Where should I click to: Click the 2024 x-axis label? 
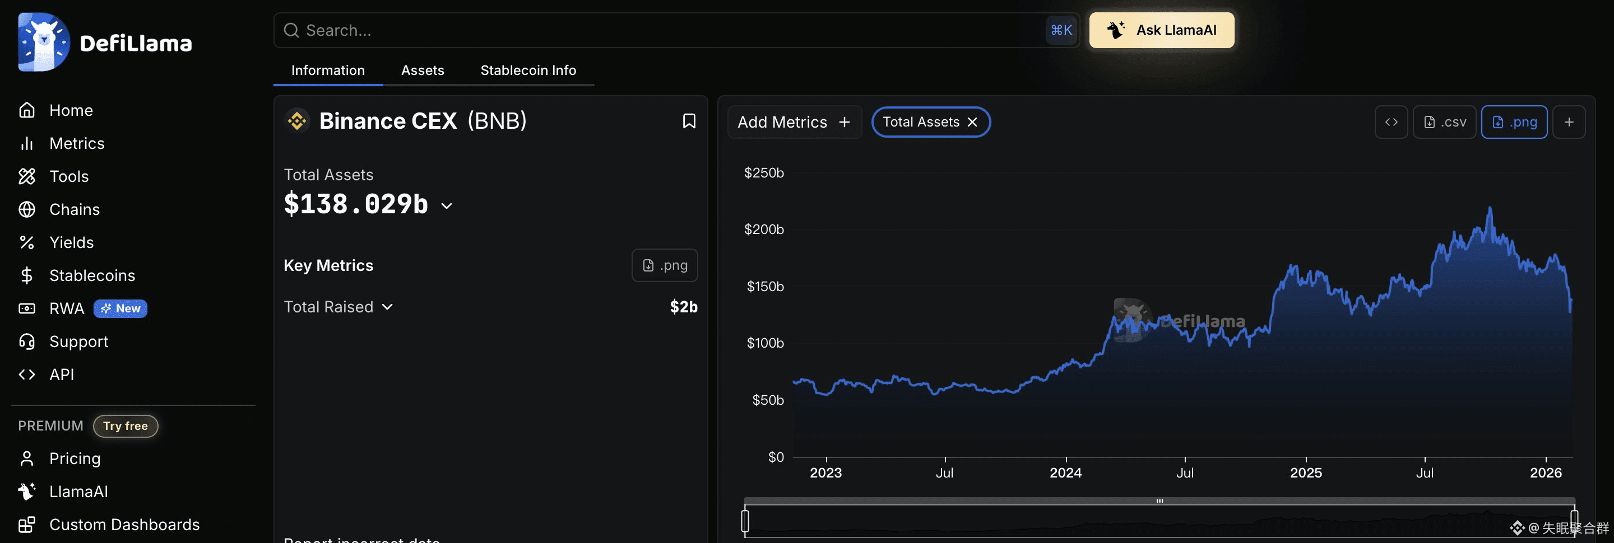point(1066,473)
